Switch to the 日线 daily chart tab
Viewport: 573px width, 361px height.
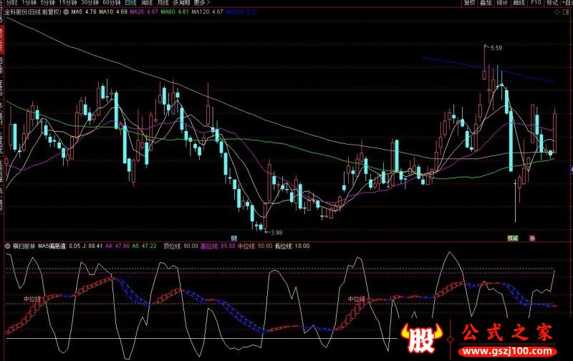pos(130,4)
